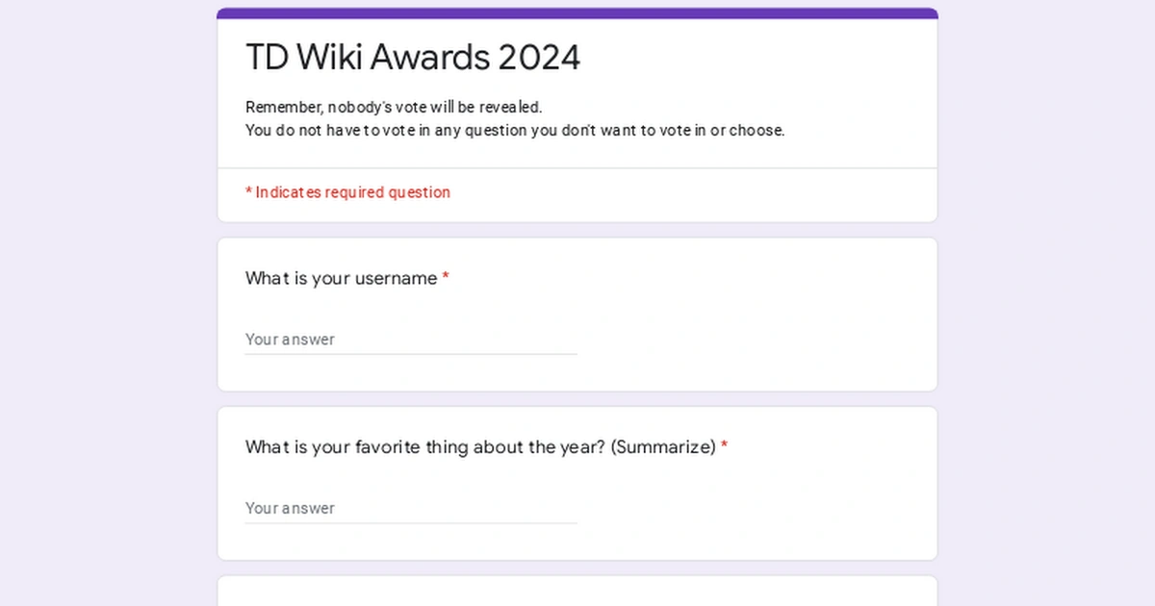Click the 'You do not have to vote' line
The height and width of the screenshot is (606, 1155).
tap(515, 130)
